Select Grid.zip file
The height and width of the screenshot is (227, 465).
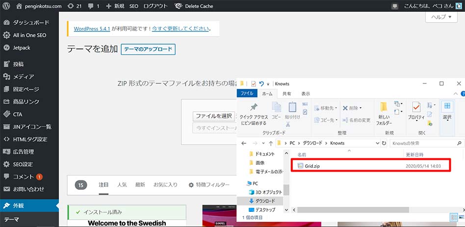(x=370, y=166)
